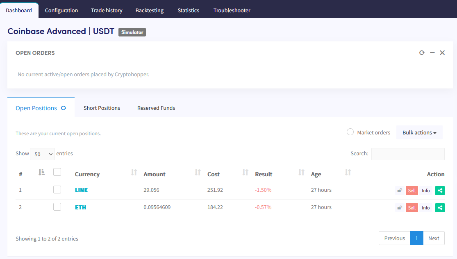Go to Next page
457x259 pixels.
tap(434, 239)
